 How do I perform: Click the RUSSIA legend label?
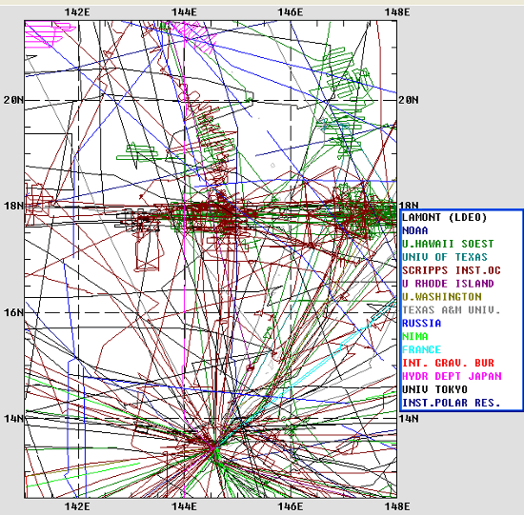click(422, 324)
